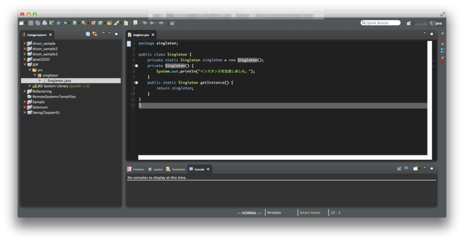Image resolution: width=464 pixels, height=242 pixels.
Task: Click the Save All toolbar icon
Action: 38,23
